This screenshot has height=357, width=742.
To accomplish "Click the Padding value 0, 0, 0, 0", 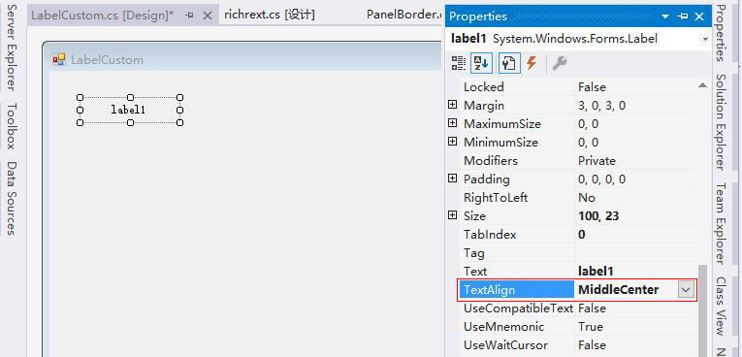I will click(601, 179).
